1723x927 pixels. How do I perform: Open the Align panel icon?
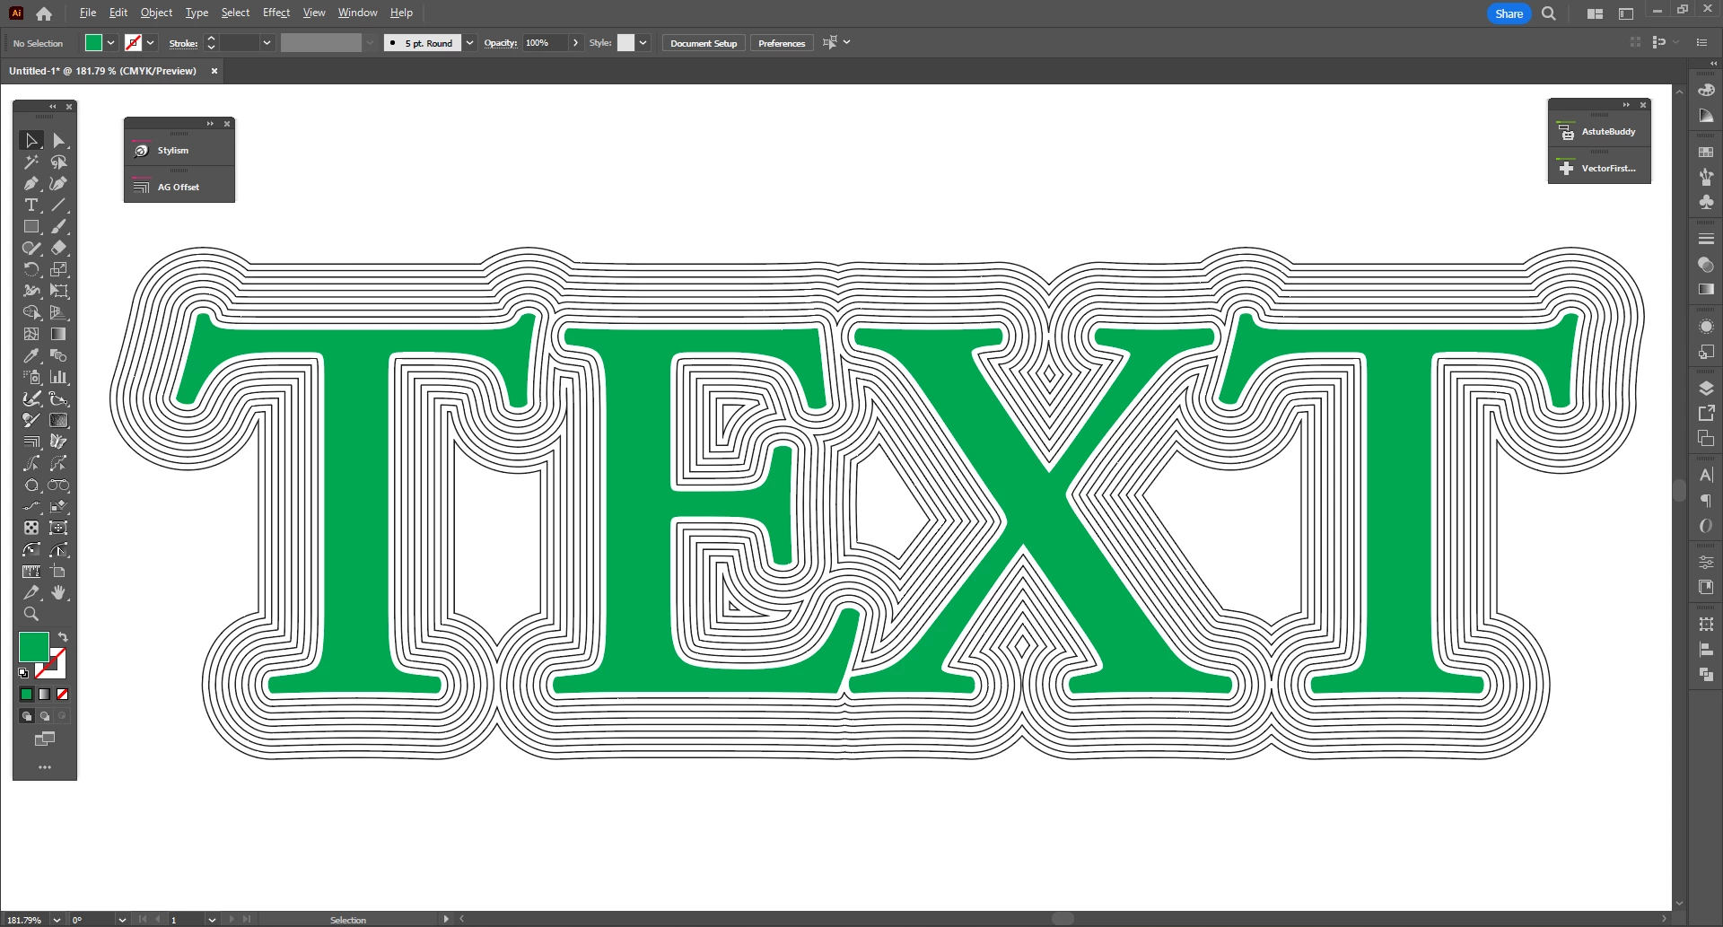[x=1706, y=649]
